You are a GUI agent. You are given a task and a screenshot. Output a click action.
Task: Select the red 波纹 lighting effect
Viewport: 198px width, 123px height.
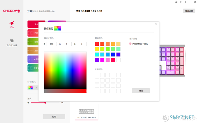coord(33,24)
